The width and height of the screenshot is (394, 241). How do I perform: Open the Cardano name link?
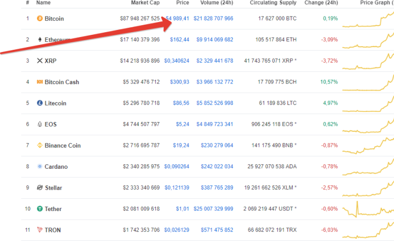coord(56,167)
